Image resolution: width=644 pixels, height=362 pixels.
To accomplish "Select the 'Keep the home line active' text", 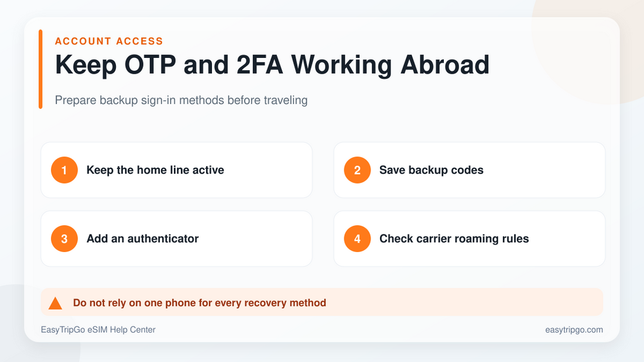I will 155,170.
